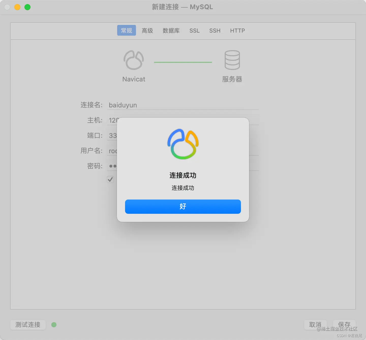
Task: Open the HTTP tab
Action: coord(237,31)
